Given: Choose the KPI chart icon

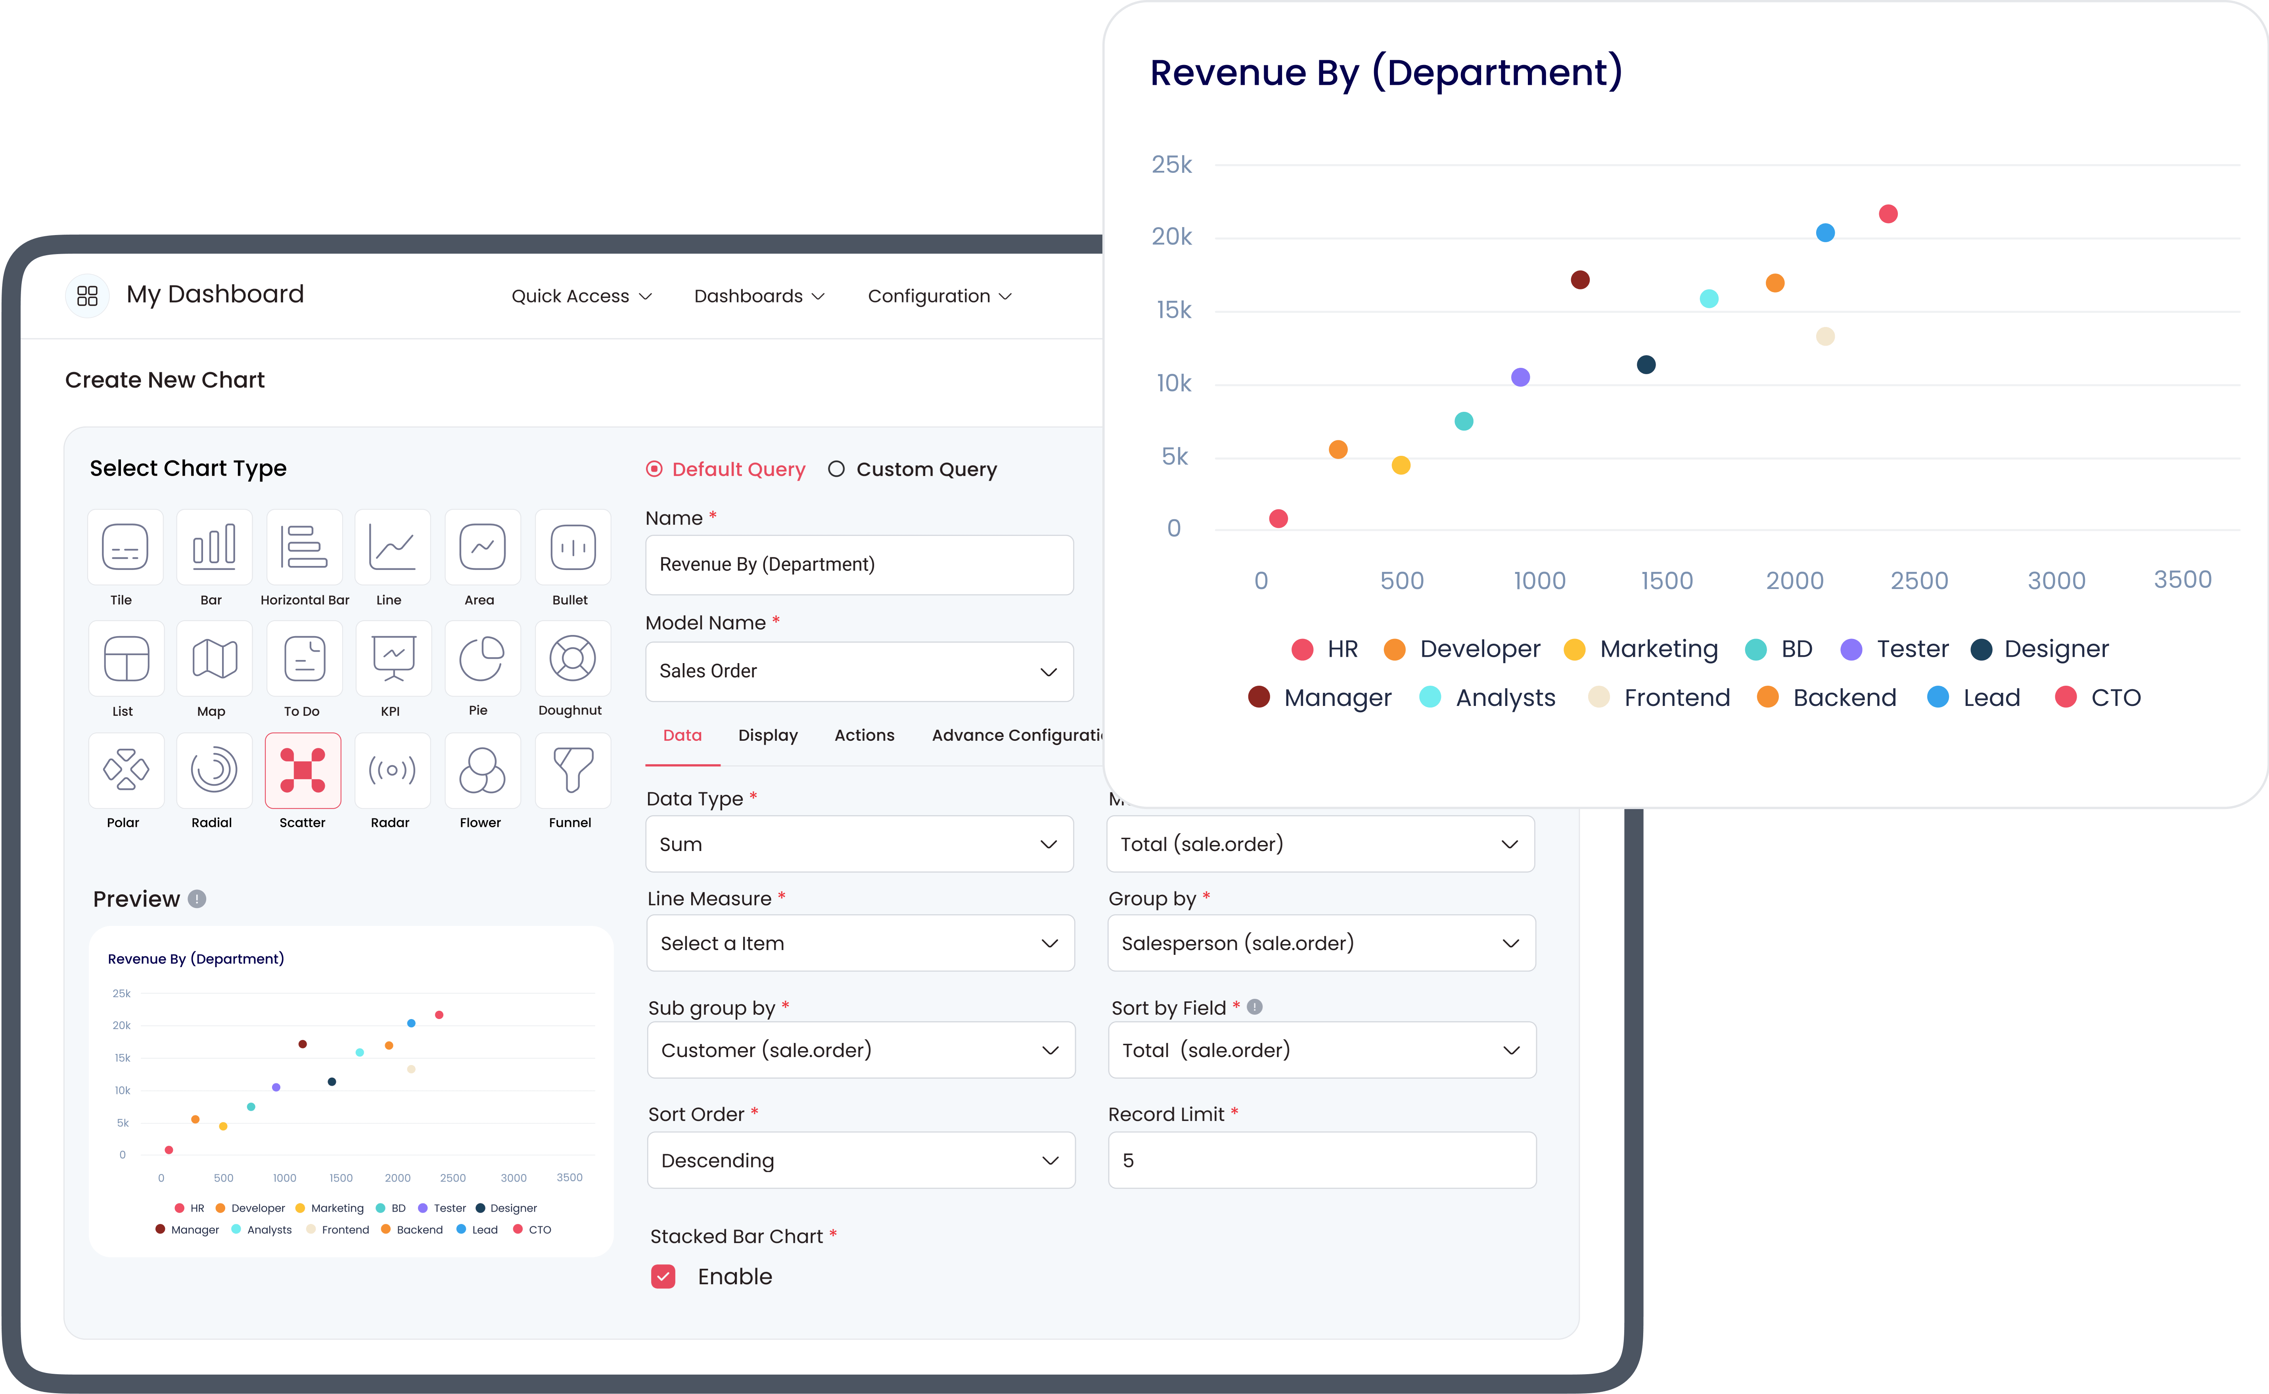Looking at the screenshot, I should coord(393,658).
